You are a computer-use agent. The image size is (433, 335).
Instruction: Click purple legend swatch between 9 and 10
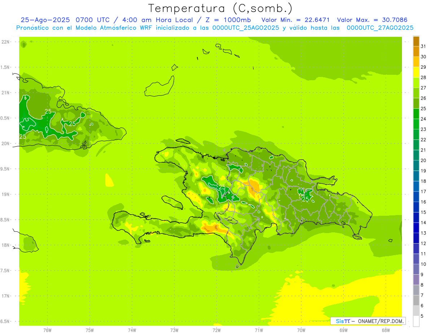416,269
